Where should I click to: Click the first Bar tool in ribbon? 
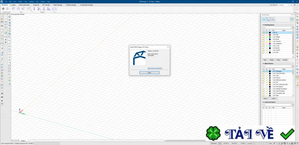13,9
